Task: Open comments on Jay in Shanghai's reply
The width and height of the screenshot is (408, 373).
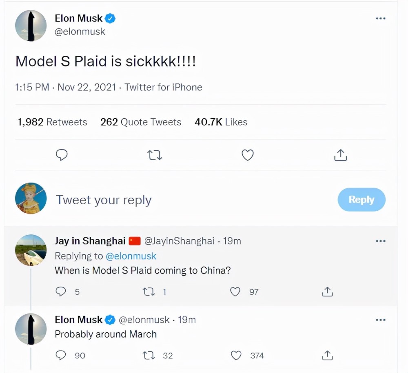Action: coord(61,292)
